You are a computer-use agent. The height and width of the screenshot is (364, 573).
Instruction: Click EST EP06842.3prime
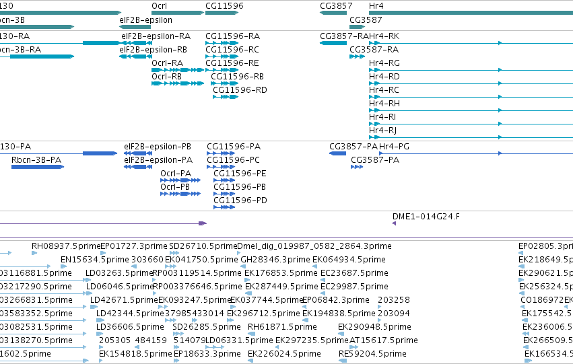[336, 301]
